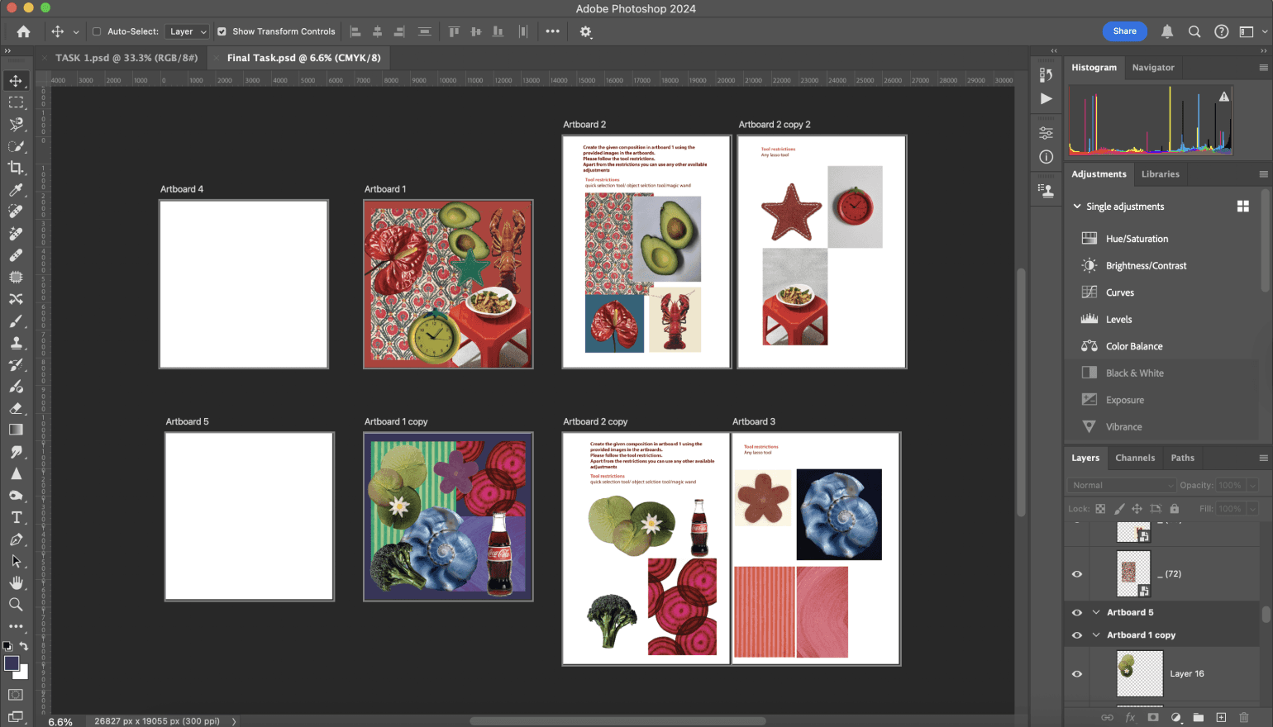This screenshot has width=1273, height=727.
Task: Toggle the Auto-Select checkbox
Action: tap(97, 31)
